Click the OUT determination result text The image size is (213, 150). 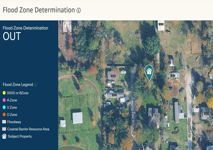coord(12,36)
